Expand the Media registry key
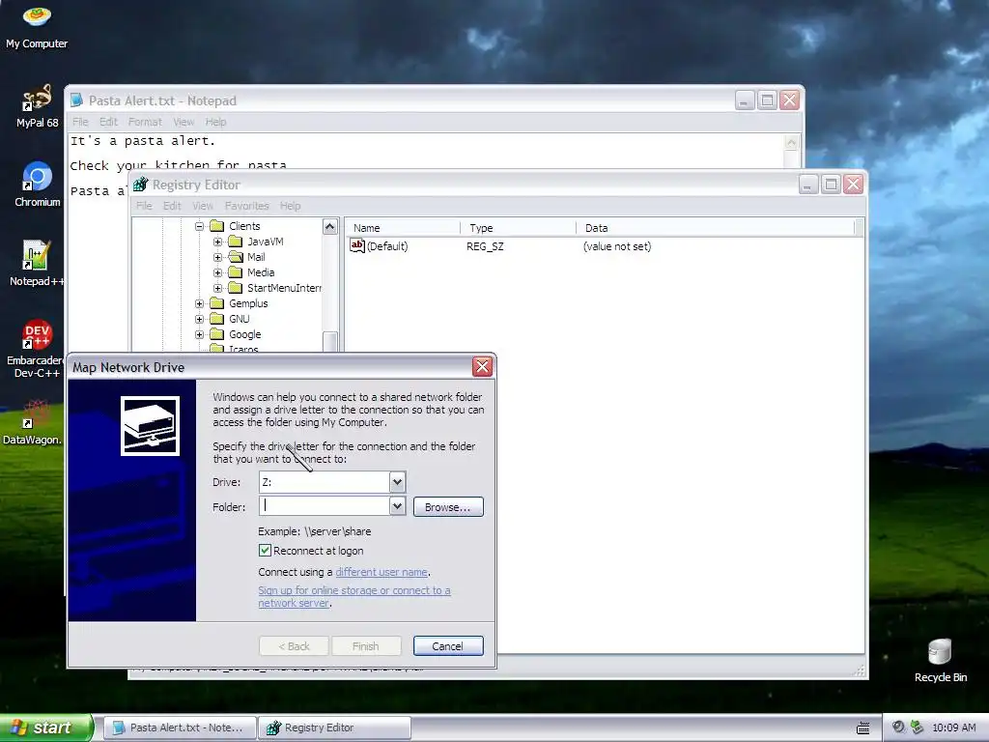Screen dimensions: 989x742 click(217, 272)
